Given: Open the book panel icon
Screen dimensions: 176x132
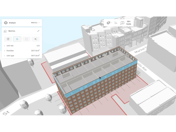Looking at the screenshot, I should point(122,23).
